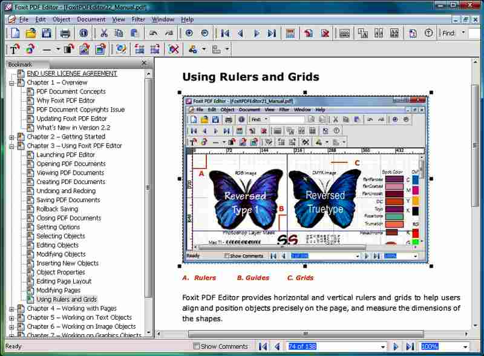Open the View menu

pyautogui.click(x=119, y=19)
